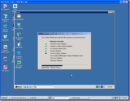Launch Cisco IP Communicator shortcut

tap(5, 49)
